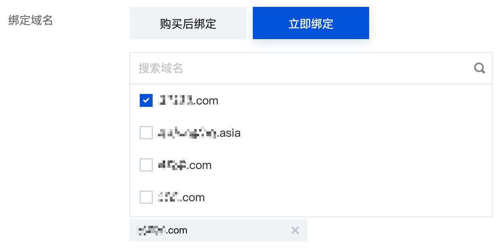
Task: Click the white checkmark in the blue checkbox
Action: (146, 100)
